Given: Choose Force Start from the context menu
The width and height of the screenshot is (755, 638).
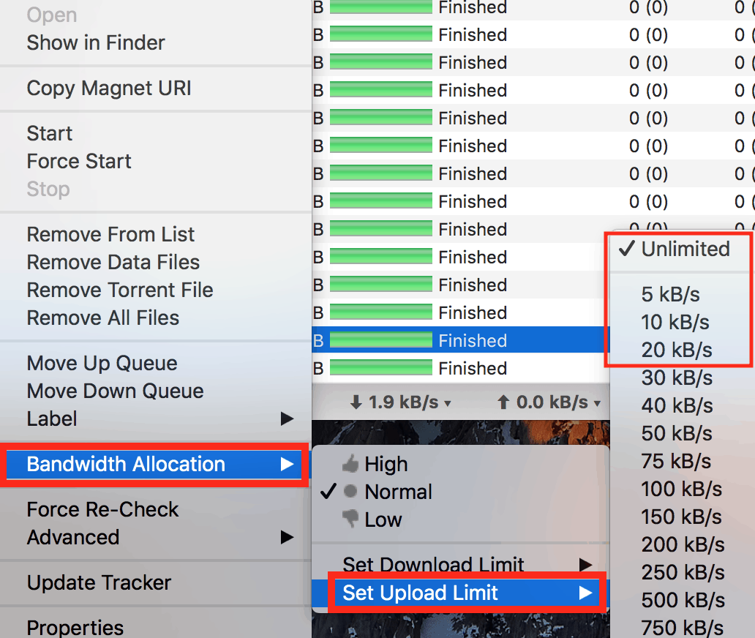Looking at the screenshot, I should pos(79,161).
